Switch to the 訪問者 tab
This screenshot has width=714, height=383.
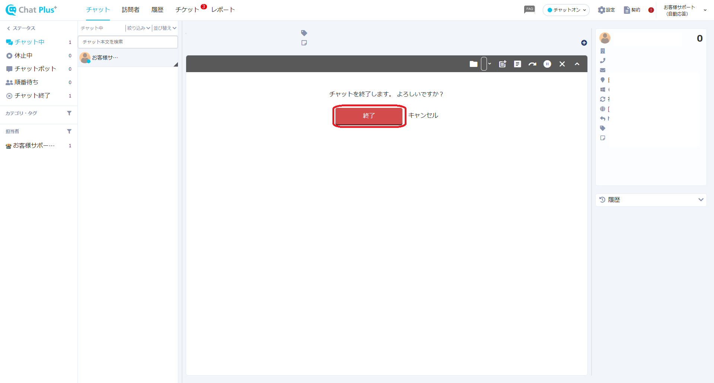point(130,10)
